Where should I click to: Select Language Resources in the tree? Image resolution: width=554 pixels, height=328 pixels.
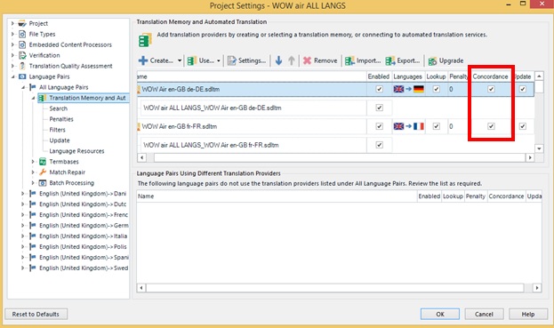(x=76, y=151)
